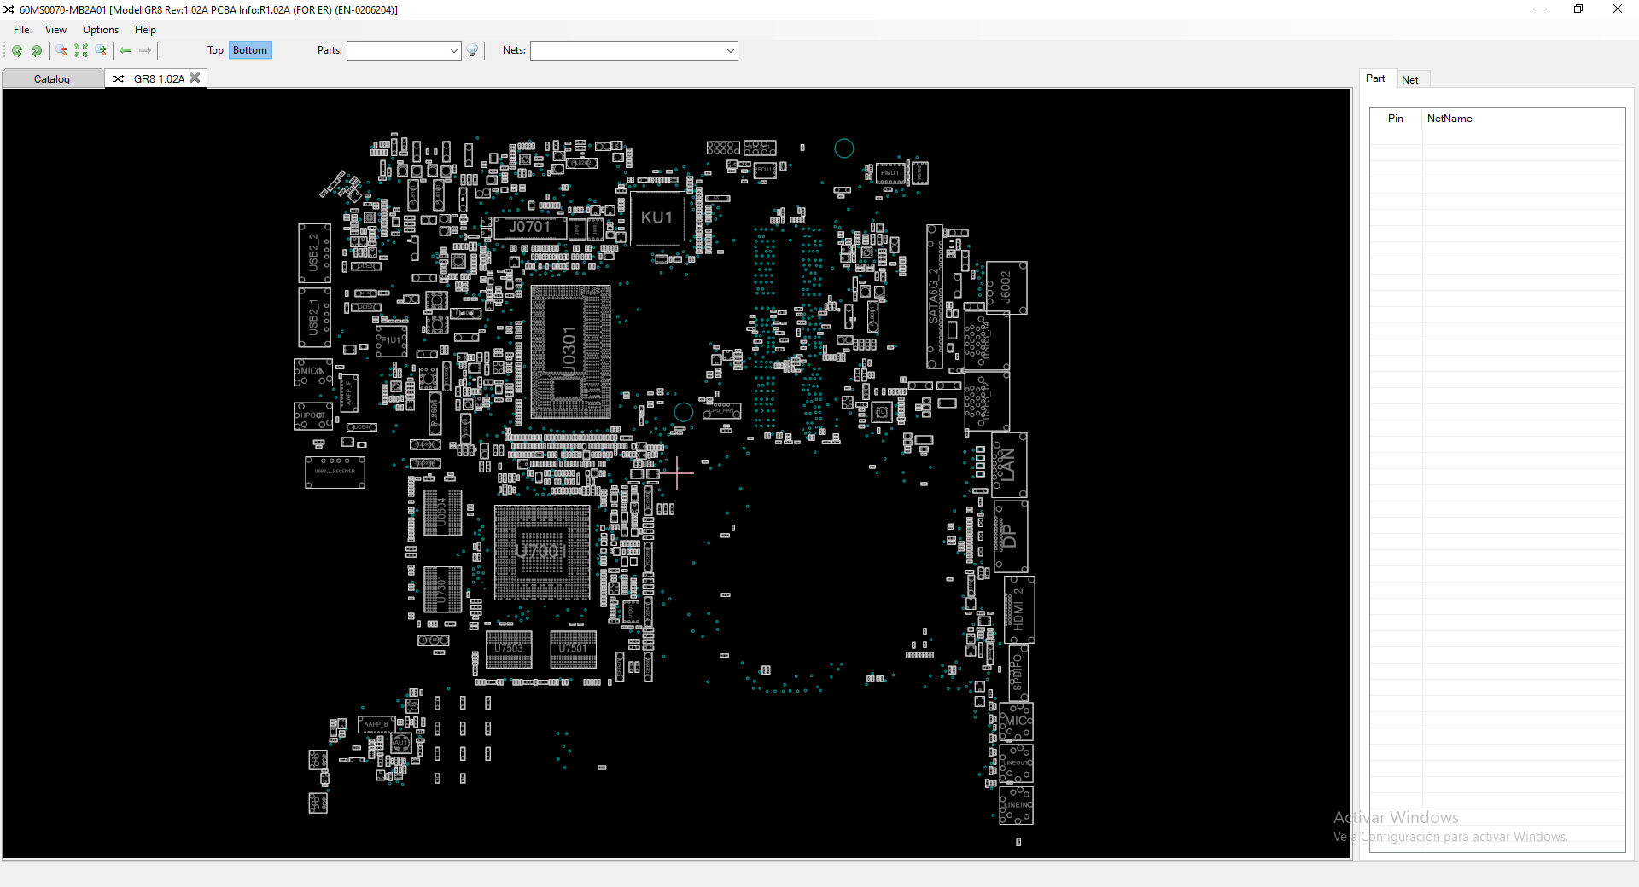This screenshot has height=887, width=1639.
Task: Rotate board counter-clockwise with the first green arrow
Action: point(17,51)
